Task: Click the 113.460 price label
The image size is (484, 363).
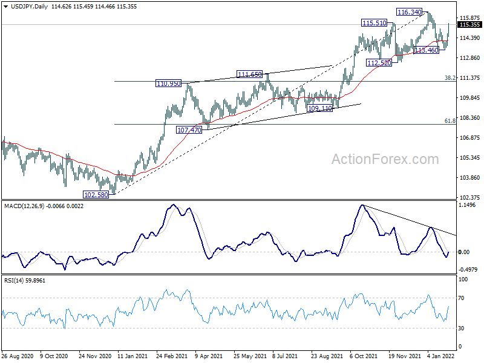Action: (427, 50)
